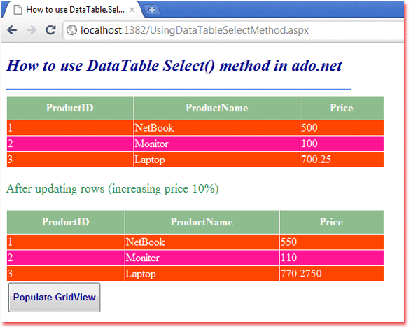Click ProductID 2 in Monitor 100 row
This screenshot has height=327, width=411.
(x=70, y=144)
